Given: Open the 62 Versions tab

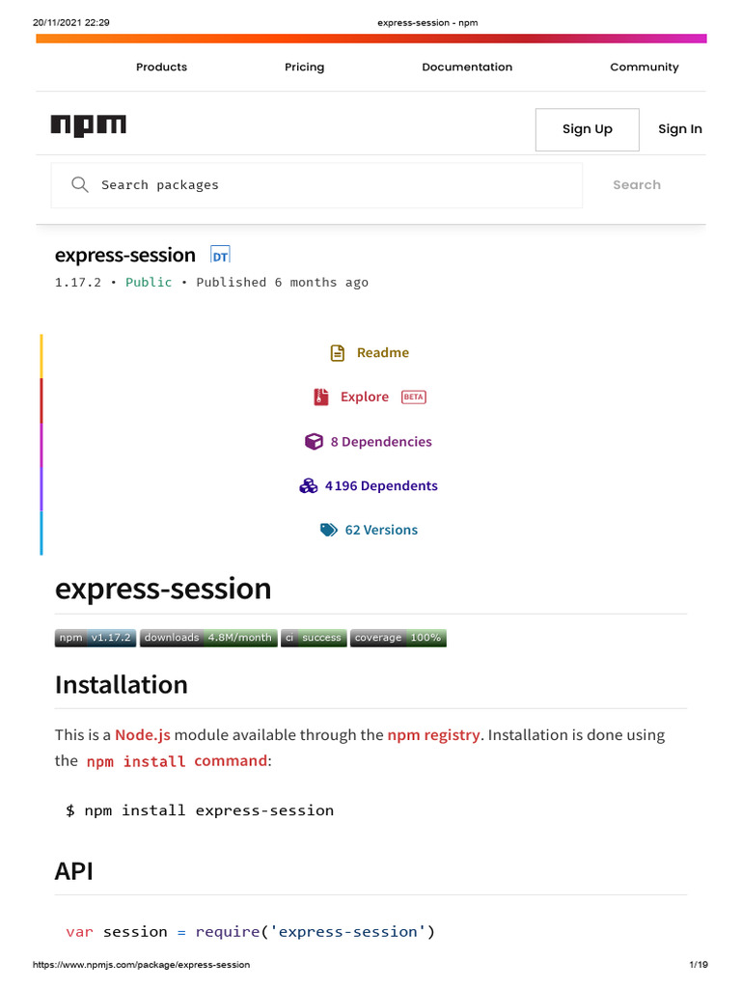Looking at the screenshot, I should [x=381, y=530].
